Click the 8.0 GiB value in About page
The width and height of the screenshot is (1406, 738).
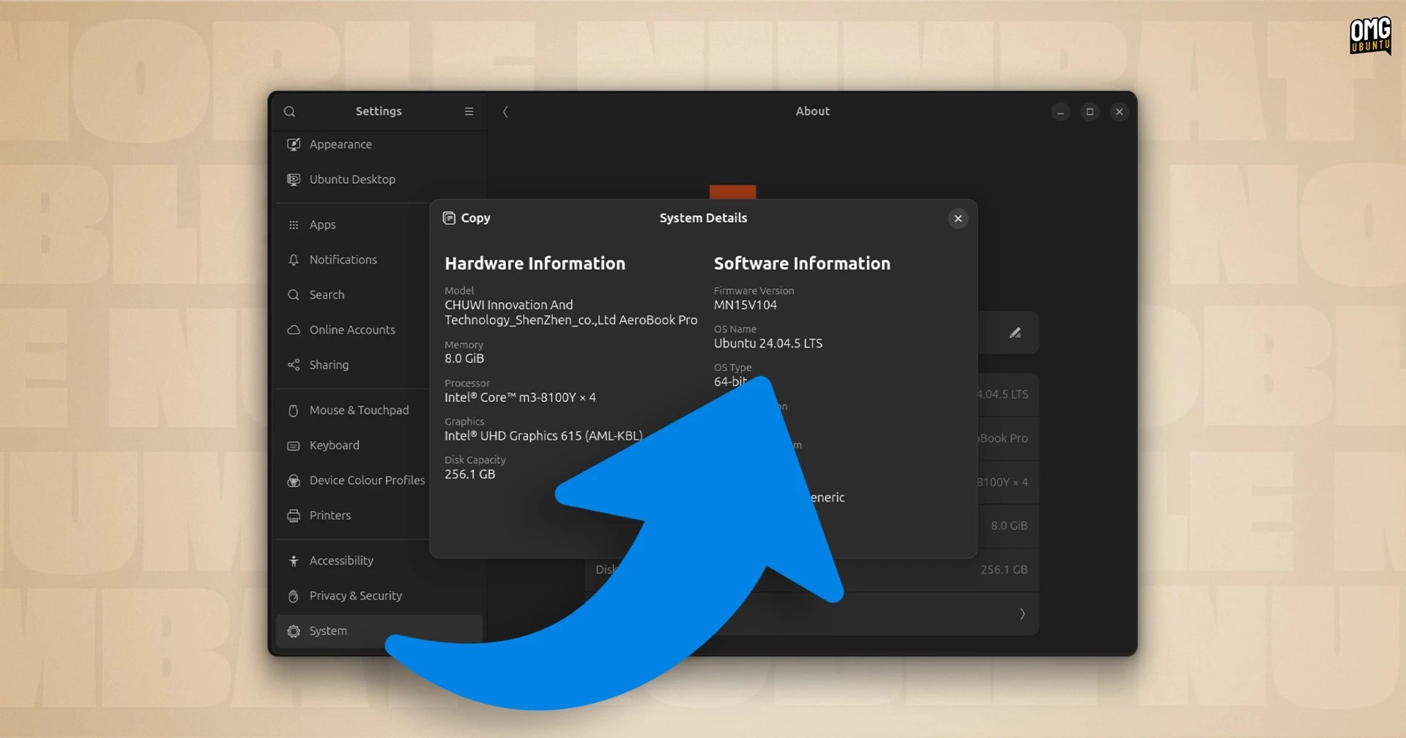pos(1009,526)
